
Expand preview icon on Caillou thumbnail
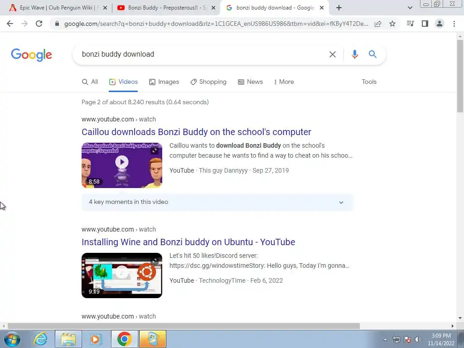[155, 150]
